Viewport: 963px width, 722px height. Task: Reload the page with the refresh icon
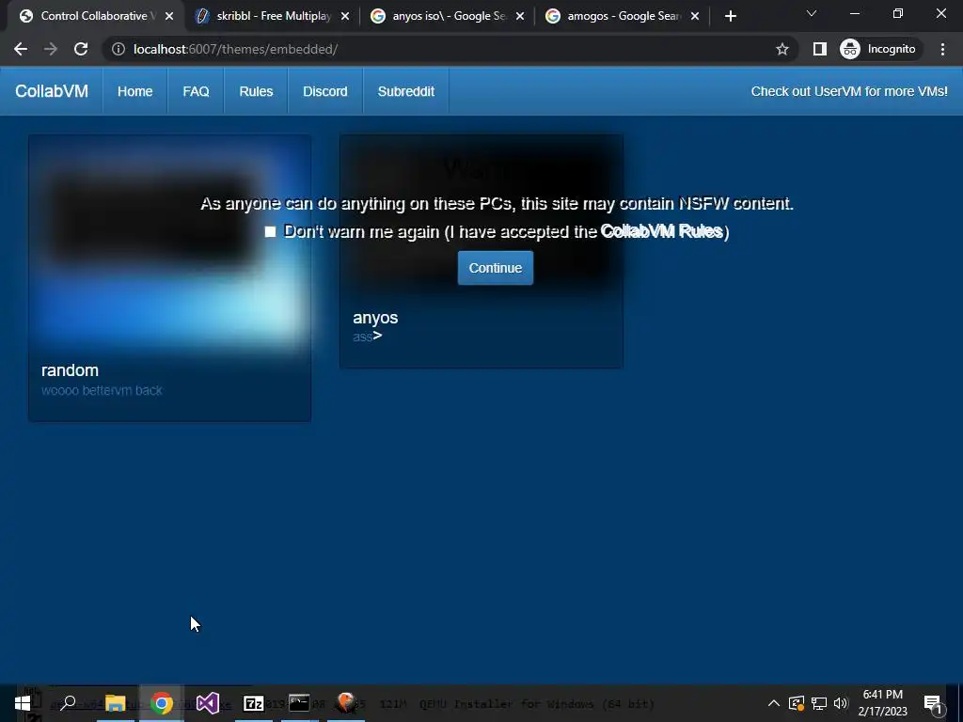[x=81, y=49]
